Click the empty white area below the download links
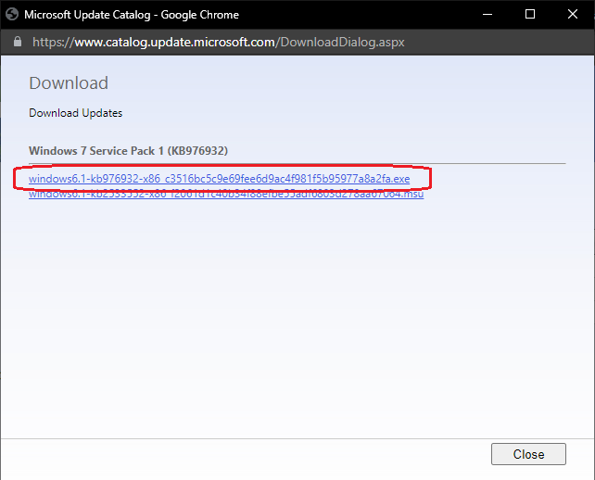Screen dimensions: 595x480 (x=297, y=315)
